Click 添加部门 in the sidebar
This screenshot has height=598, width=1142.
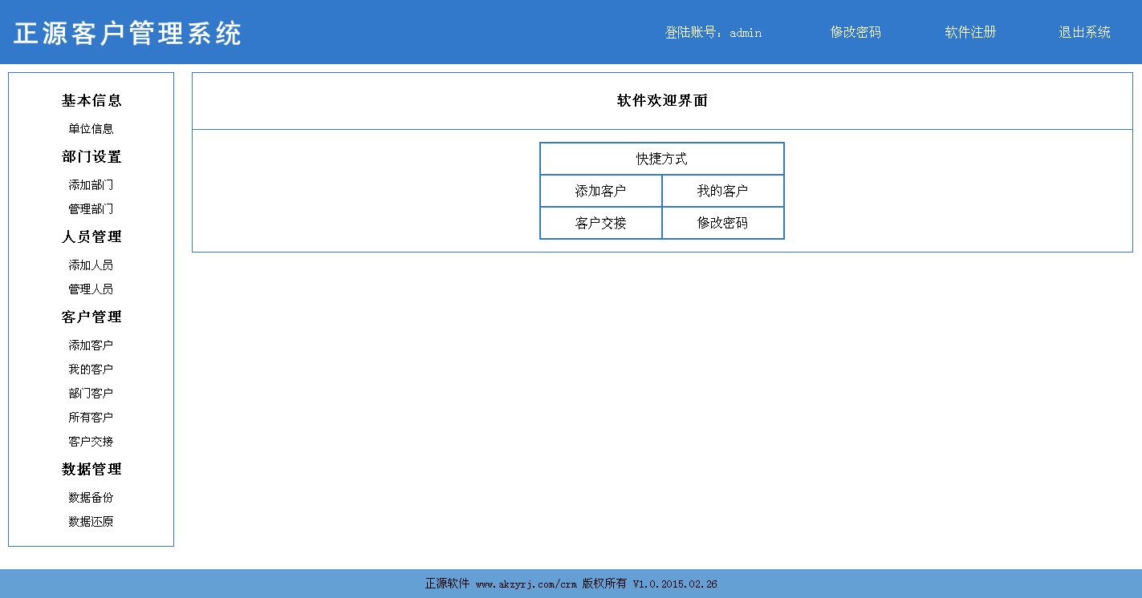pyautogui.click(x=91, y=184)
